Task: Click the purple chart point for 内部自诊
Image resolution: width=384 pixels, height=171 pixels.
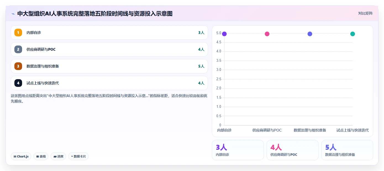Action: point(224,34)
